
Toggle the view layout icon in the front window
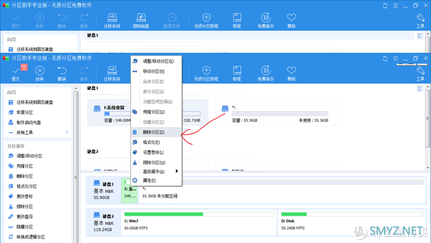coord(420,89)
